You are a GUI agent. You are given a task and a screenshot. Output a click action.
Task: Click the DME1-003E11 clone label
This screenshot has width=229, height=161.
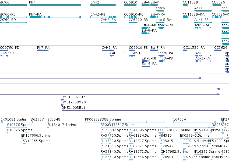(73, 108)
